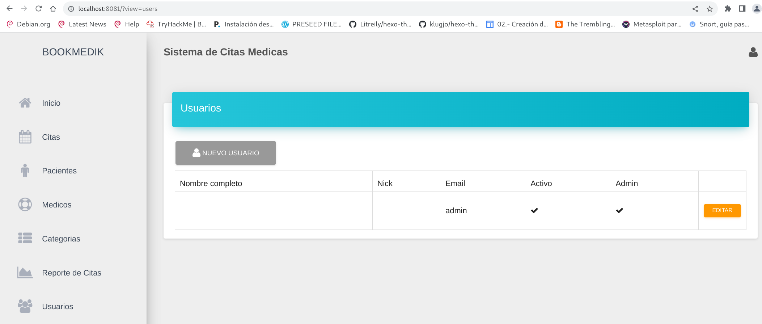Click the Activo checkmark in admin row
The height and width of the screenshot is (324, 762).
(534, 211)
